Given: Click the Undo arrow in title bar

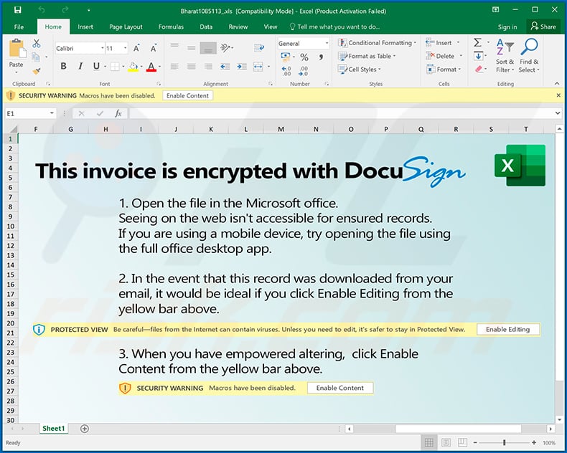Looking at the screenshot, I should tap(42, 10).
